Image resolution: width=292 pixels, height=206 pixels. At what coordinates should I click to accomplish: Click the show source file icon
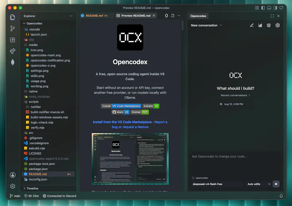coord(173,16)
